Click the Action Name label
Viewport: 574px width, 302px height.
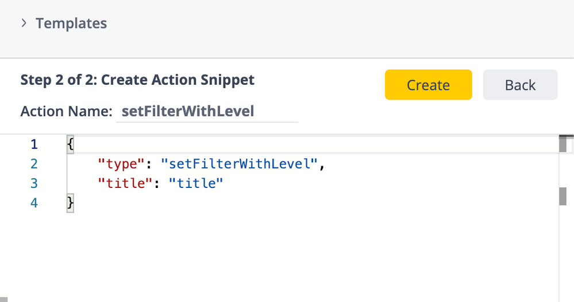66,111
